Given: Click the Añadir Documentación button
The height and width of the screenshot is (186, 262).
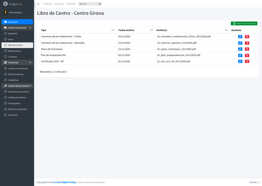Looking at the screenshot, I should 244,24.
